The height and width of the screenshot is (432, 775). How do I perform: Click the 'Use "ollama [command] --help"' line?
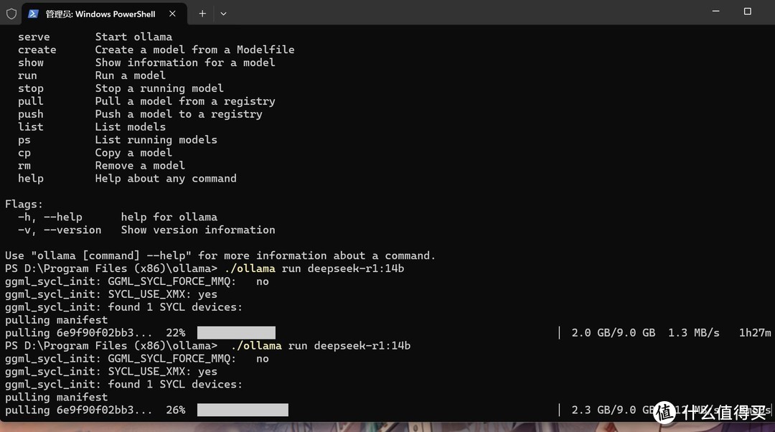tap(220, 255)
